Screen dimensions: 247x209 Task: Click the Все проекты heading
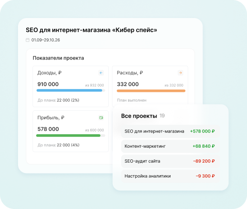tap(139, 116)
